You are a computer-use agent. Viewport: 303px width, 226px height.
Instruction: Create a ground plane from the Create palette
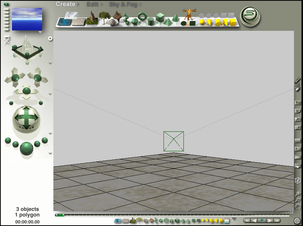(79, 22)
